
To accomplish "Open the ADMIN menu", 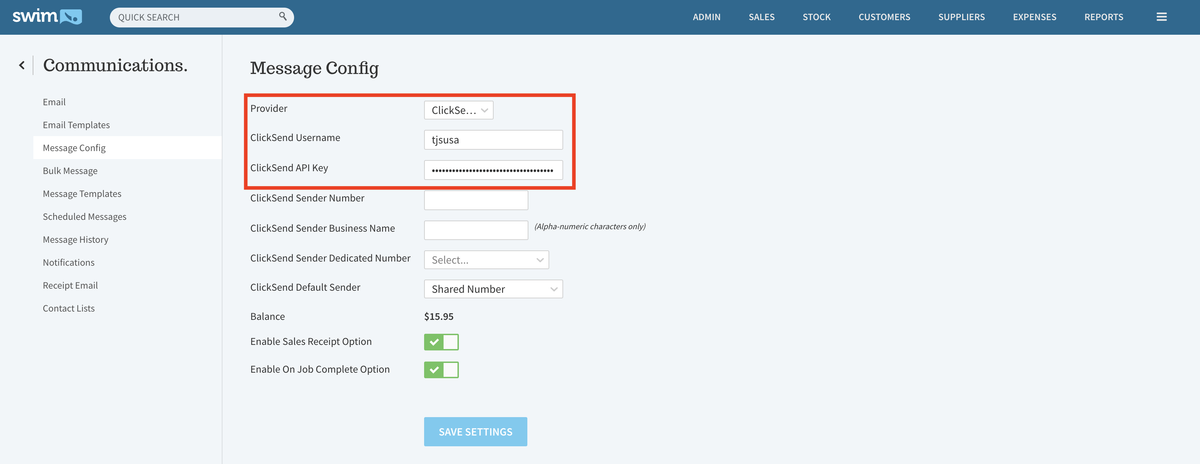I will tap(706, 17).
